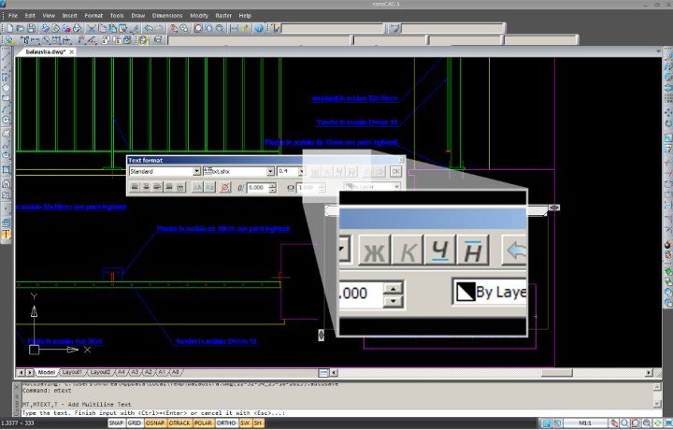This screenshot has height=430, width=673.
Task: Click the italic К icon in magnified view
Action: coord(407,251)
